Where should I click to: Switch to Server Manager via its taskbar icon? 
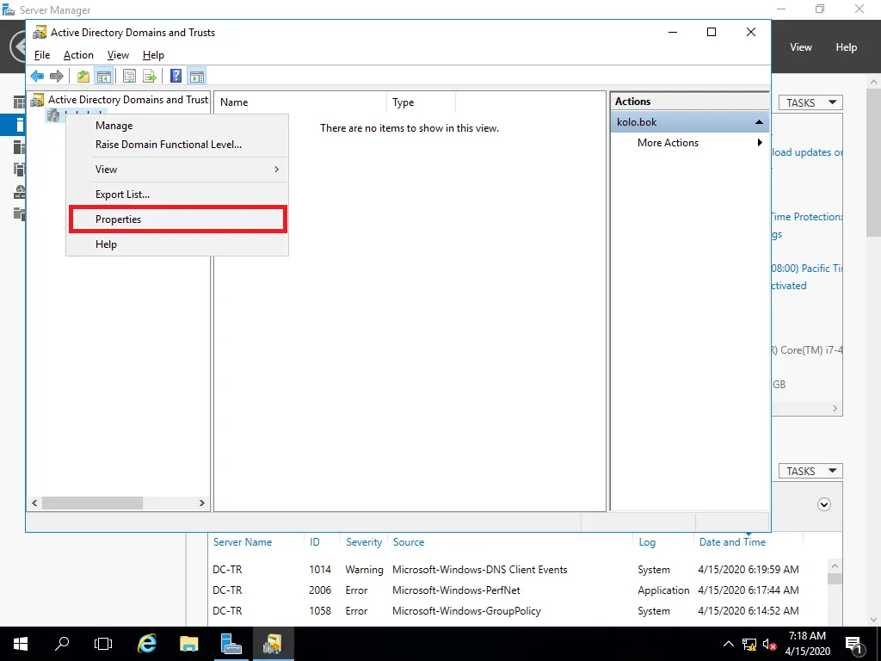[231, 644]
